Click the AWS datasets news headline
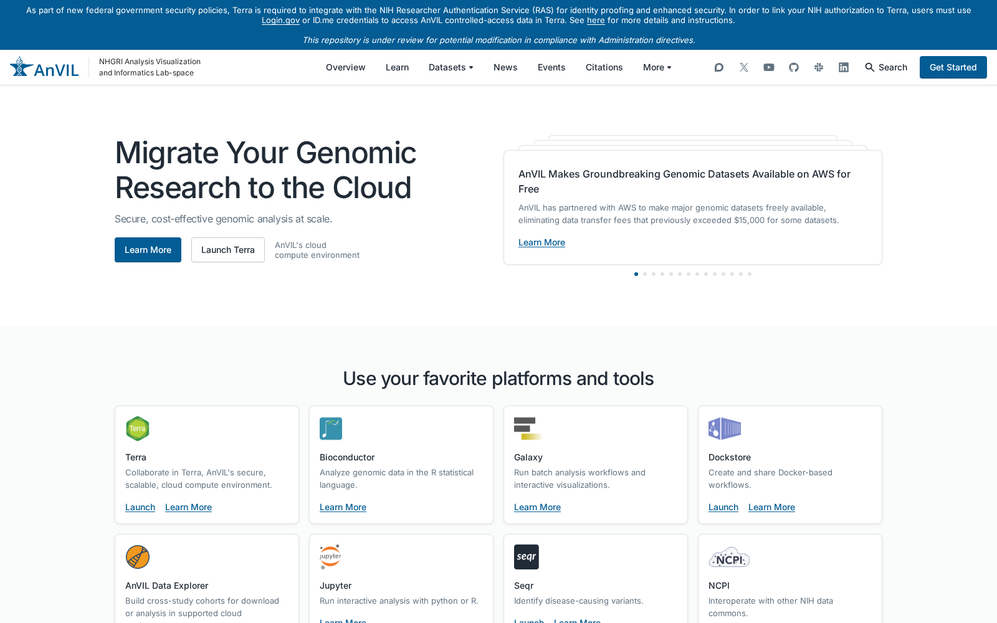The width and height of the screenshot is (997, 623). tap(684, 181)
